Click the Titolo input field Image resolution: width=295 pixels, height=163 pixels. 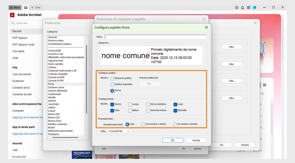tap(156, 36)
